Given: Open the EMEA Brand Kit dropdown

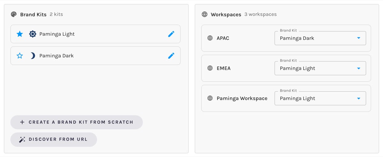Looking at the screenshot, I should (x=320, y=68).
